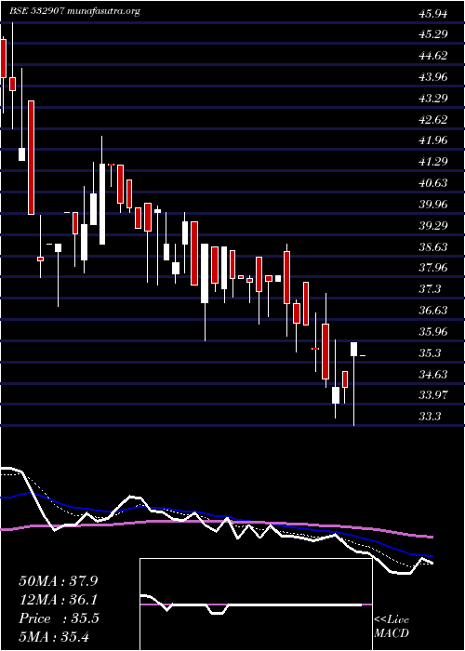Select the 39.29 price axis label
The image size is (465, 651).
[x=433, y=225]
